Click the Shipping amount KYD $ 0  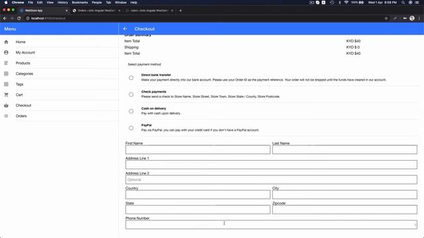pyautogui.click(x=353, y=47)
